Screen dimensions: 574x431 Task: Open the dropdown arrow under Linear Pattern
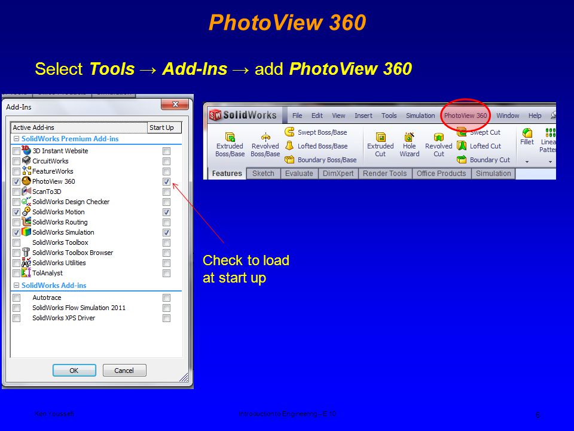pos(550,162)
